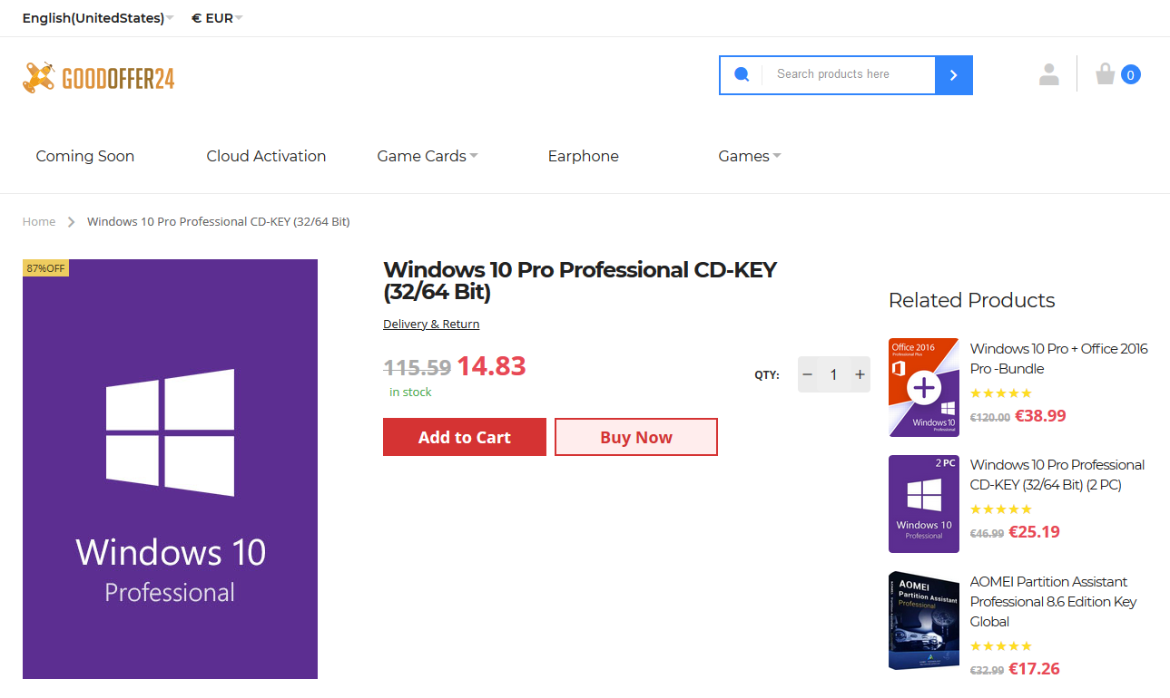The image size is (1170, 698).
Task: Open the shopping cart icon
Action: click(1105, 73)
